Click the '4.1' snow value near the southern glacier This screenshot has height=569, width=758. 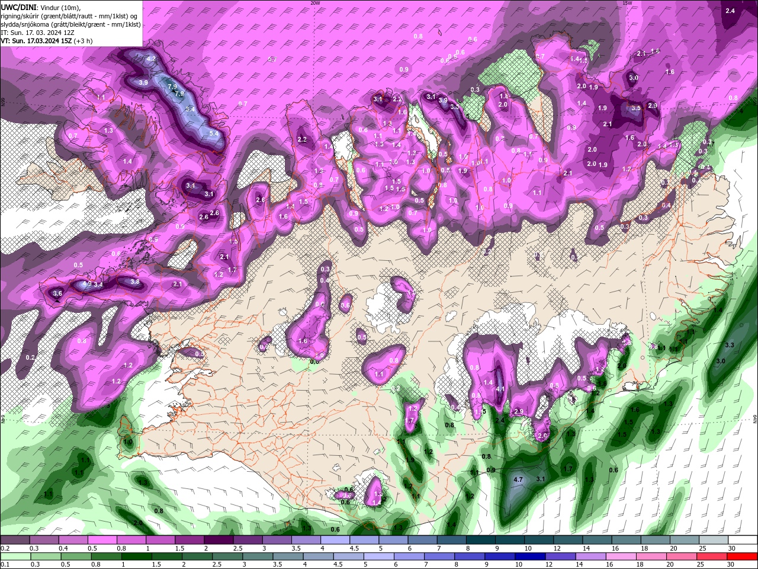[500, 389]
